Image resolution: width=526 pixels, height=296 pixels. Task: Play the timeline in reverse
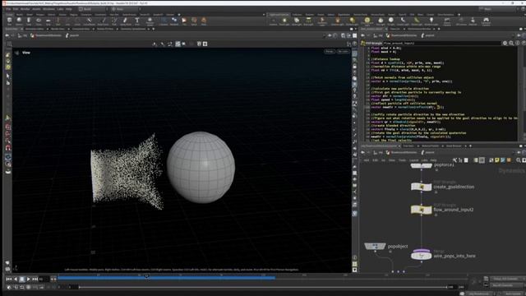16,279
